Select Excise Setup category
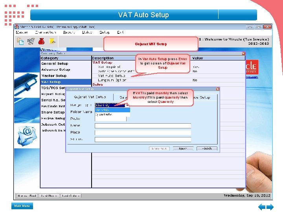Image resolution: width=283 pixels, height=212 pixels. [x=53, y=119]
